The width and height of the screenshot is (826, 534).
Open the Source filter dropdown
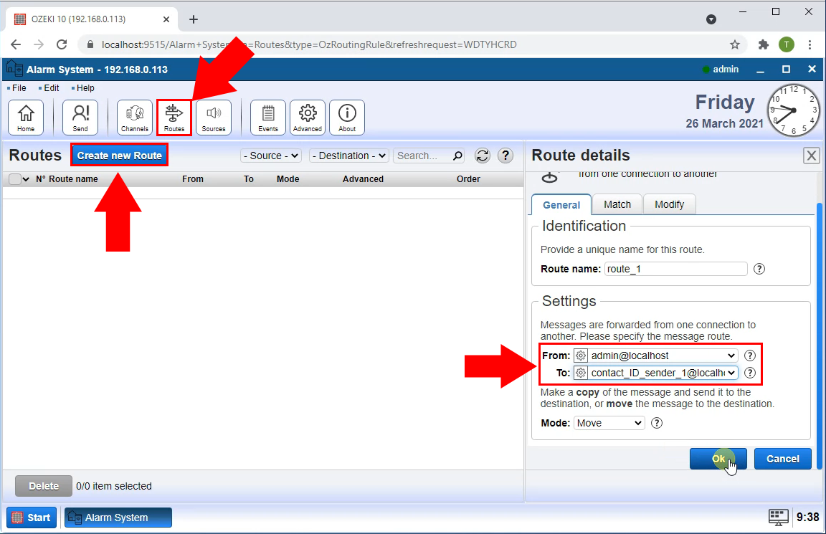(x=271, y=156)
